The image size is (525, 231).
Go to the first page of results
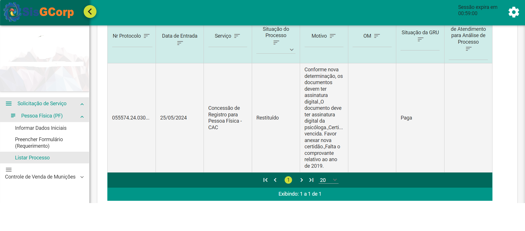pyautogui.click(x=265, y=180)
